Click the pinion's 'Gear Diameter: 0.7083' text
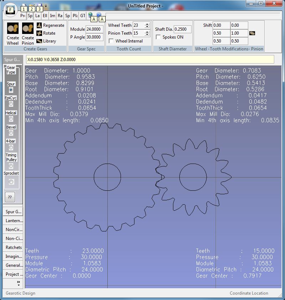 tap(228, 71)
